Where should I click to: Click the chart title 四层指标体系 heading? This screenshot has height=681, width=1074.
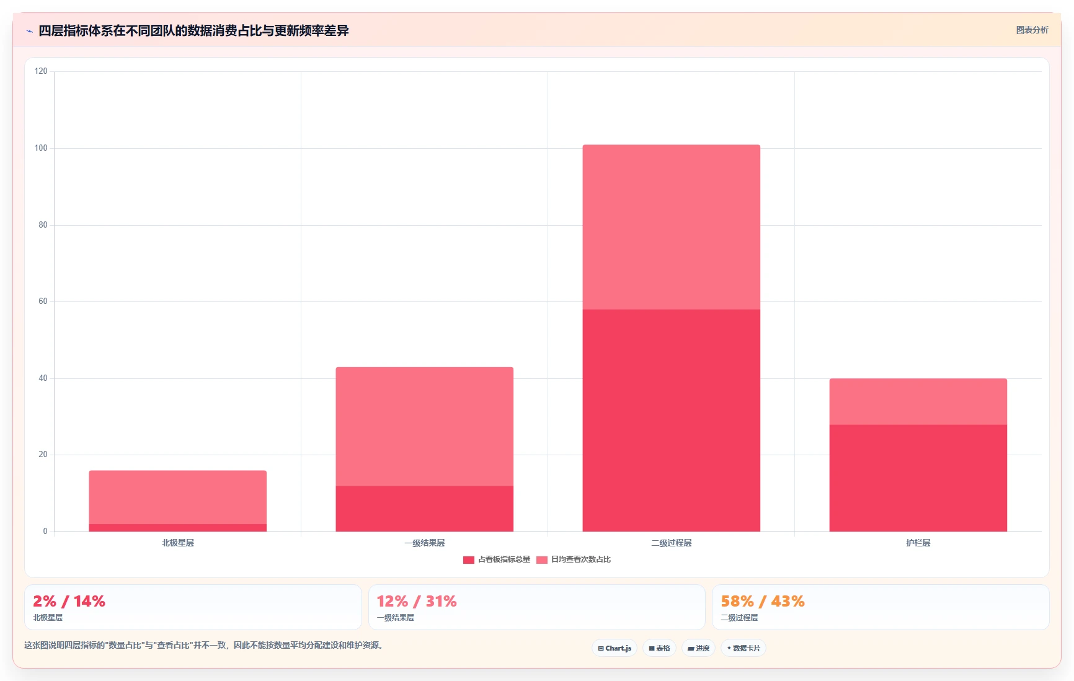(x=193, y=30)
